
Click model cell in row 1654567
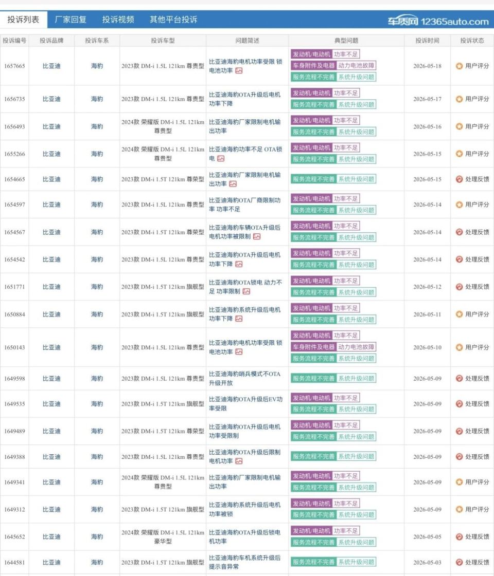coord(163,232)
